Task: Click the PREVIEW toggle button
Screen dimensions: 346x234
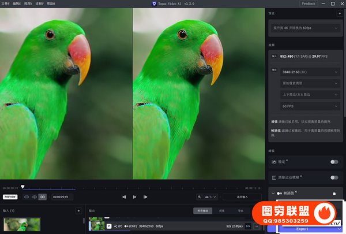Action: pyautogui.click(x=10, y=197)
